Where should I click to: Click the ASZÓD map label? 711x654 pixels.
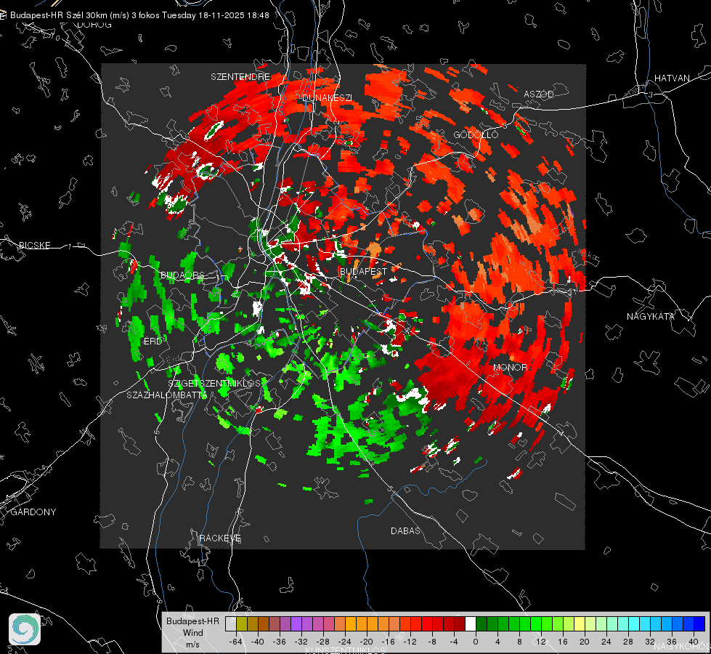(539, 94)
